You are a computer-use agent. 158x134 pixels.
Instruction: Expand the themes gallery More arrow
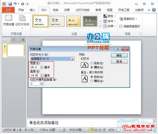pos(100,26)
